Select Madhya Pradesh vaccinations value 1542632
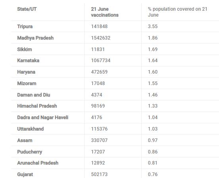This screenshot has width=219, height=178. 101,38
